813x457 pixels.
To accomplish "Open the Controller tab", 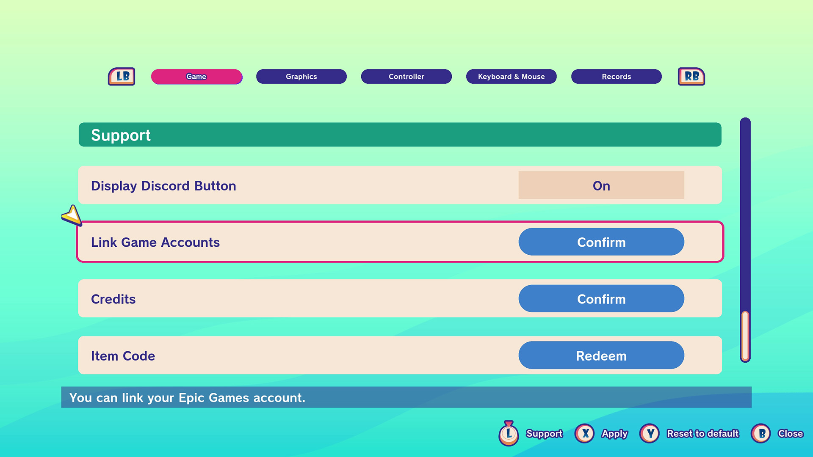I will coord(406,77).
